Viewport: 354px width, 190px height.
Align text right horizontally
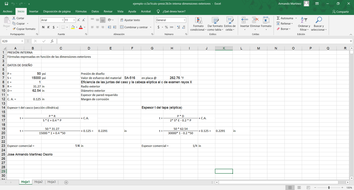pos(103,27)
